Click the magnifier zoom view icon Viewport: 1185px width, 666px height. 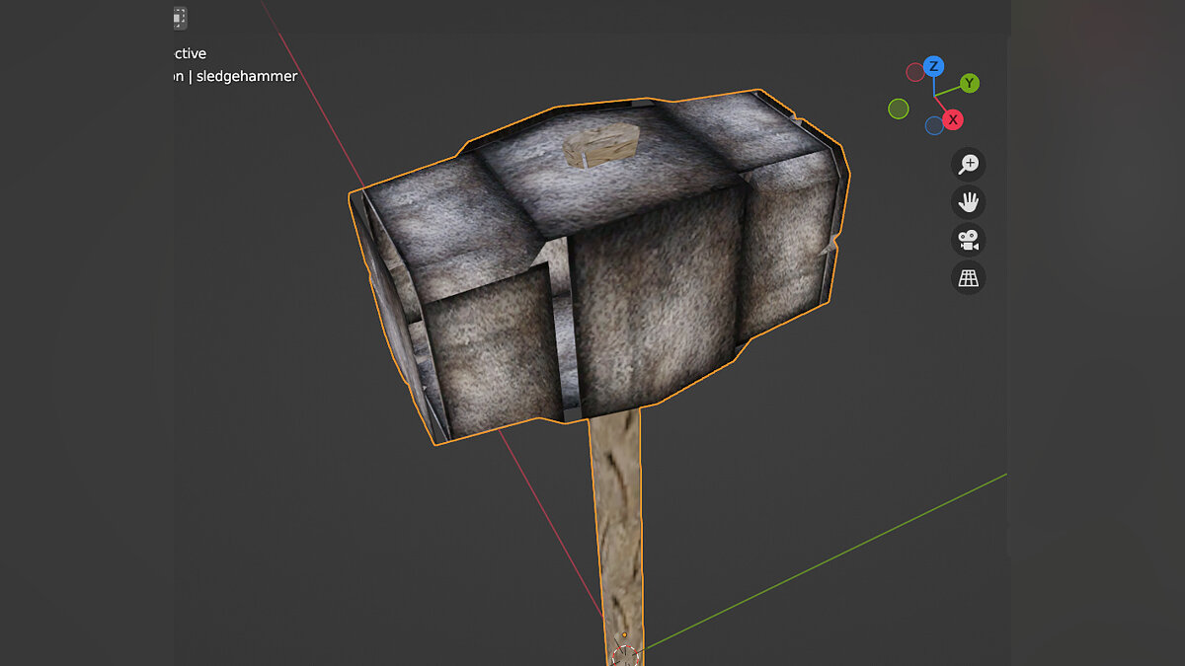pyautogui.click(x=969, y=164)
